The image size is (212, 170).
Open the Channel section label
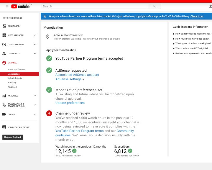[12, 63]
